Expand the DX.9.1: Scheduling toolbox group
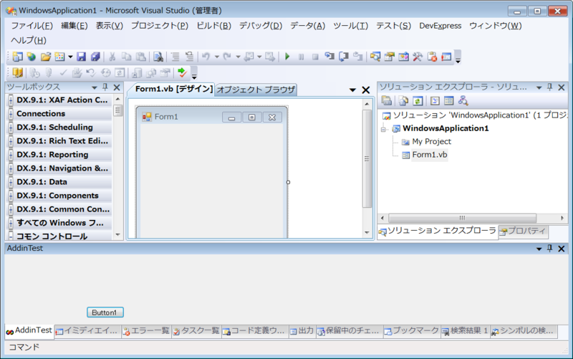Viewport: 573px width, 359px height. point(11,128)
